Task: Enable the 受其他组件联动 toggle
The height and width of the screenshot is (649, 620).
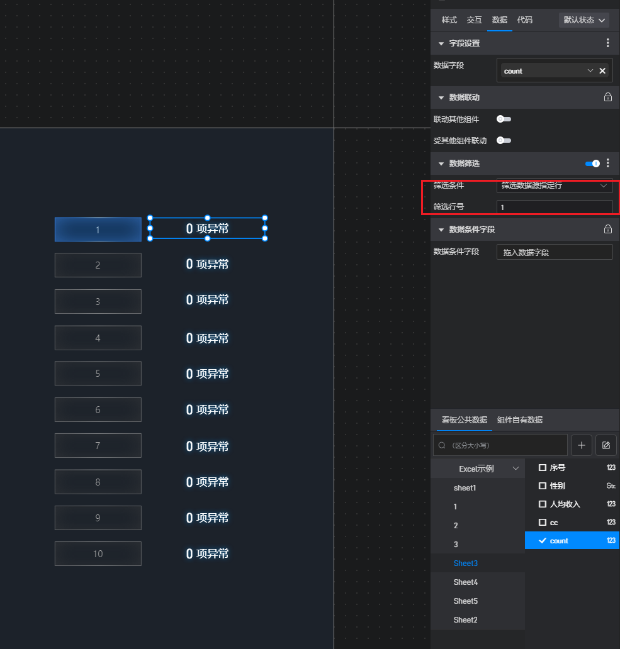Action: [x=504, y=141]
